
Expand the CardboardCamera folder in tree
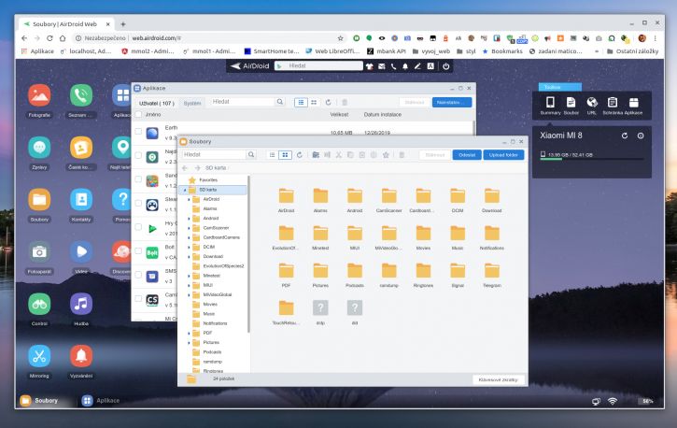coord(190,237)
